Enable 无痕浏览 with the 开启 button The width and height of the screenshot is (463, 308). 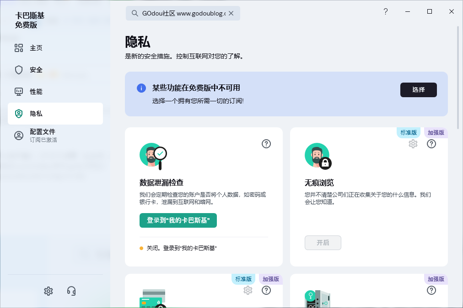[x=323, y=243]
